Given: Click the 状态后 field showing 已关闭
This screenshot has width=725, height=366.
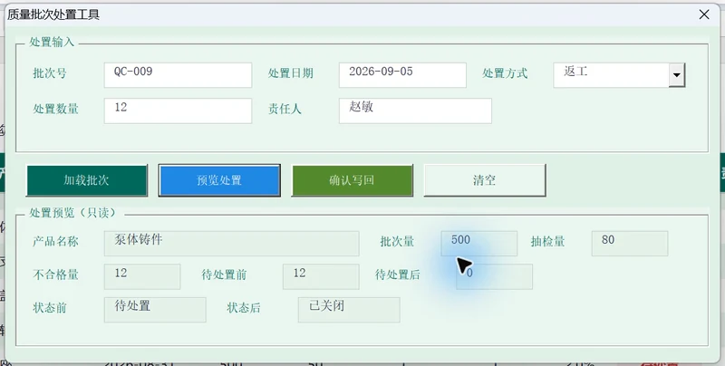Looking at the screenshot, I should tap(349, 310).
